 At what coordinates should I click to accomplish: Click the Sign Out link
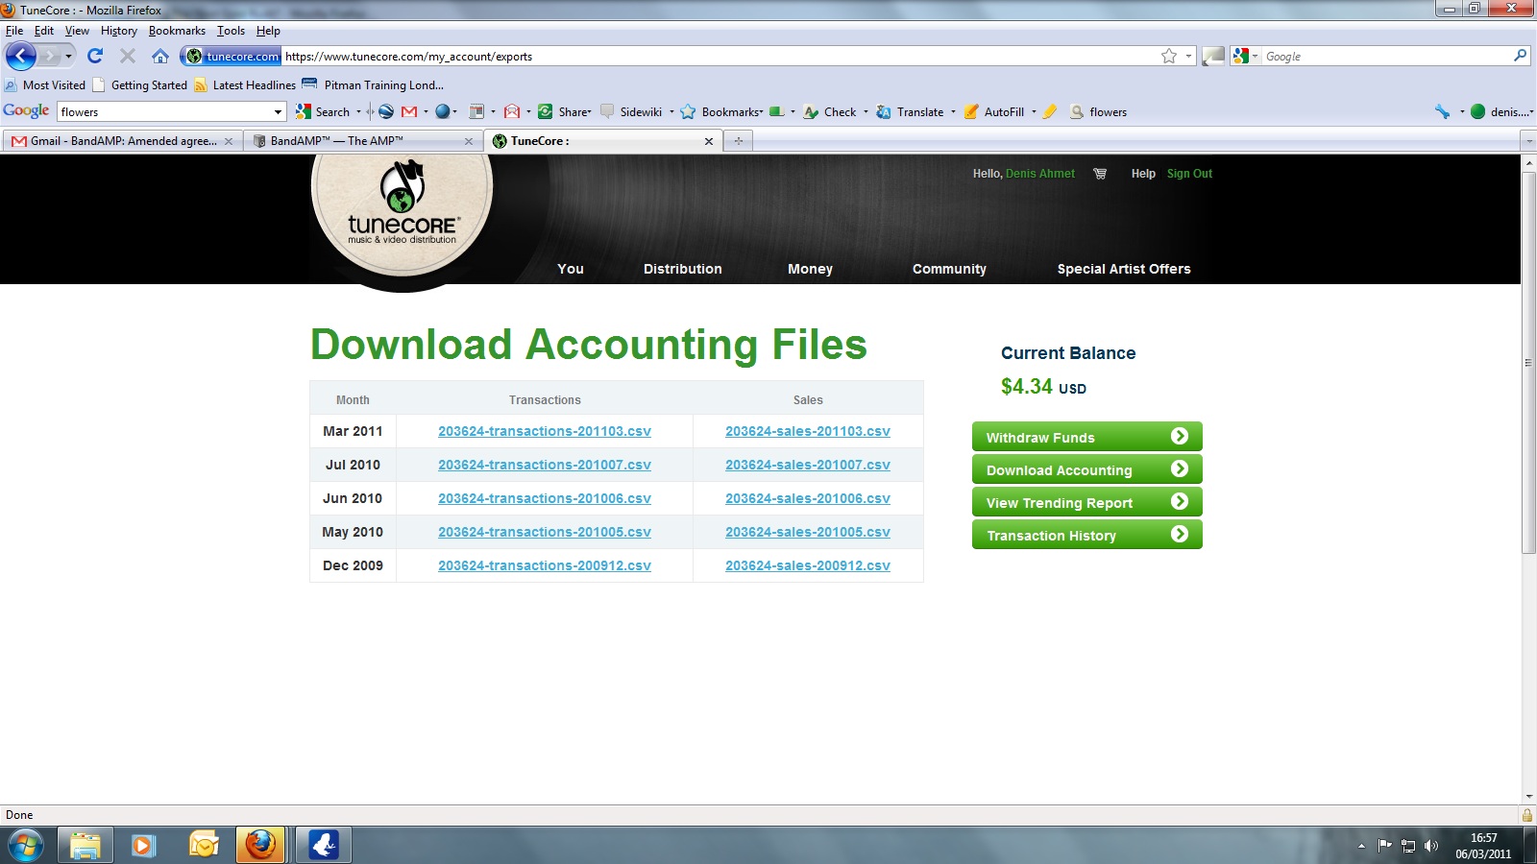pyautogui.click(x=1189, y=174)
